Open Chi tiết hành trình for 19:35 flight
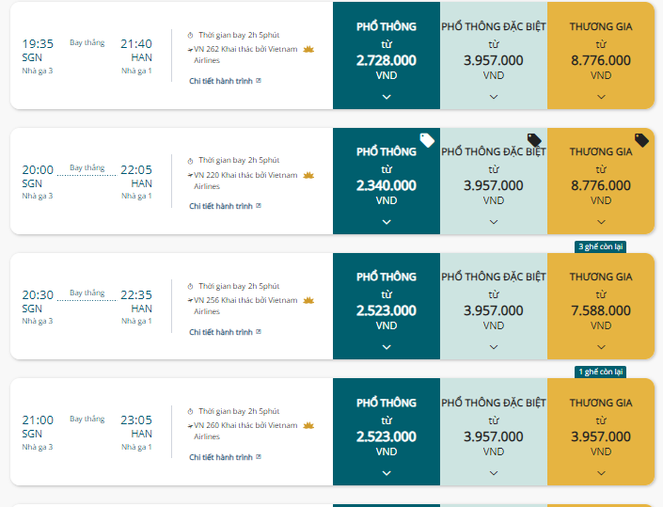663x507 pixels. (221, 81)
